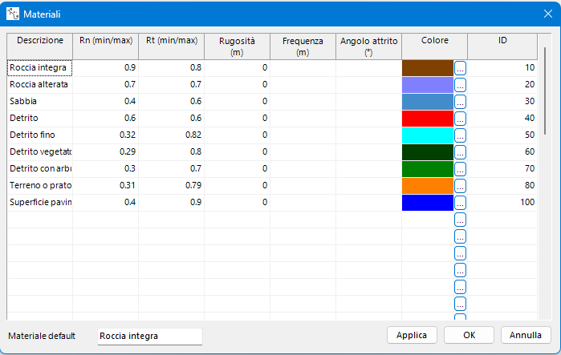Click the Frequenza (m) column header
Screen dimensions: 561x355
point(303,46)
